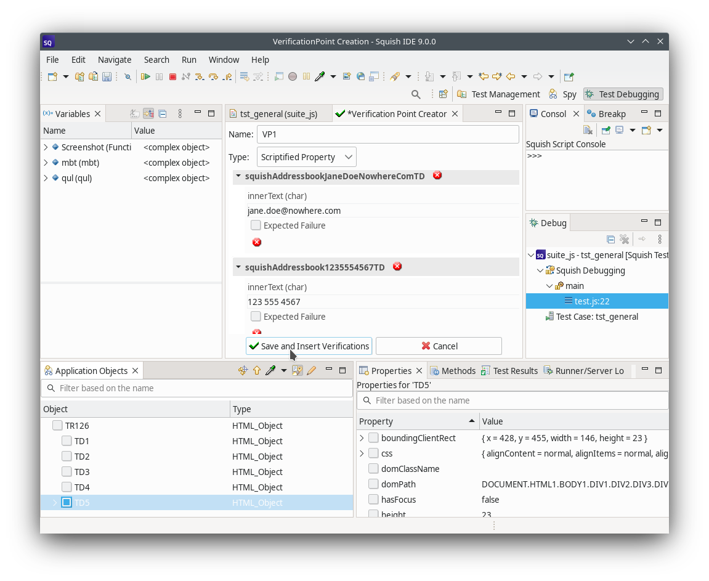
Task: Click the Save disk icon in toolbar
Action: click(107, 76)
